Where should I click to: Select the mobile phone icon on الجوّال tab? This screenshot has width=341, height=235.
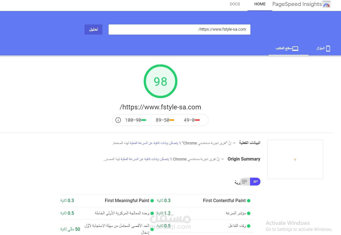click(x=328, y=48)
